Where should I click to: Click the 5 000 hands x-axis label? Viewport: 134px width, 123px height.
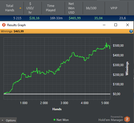tap(105, 103)
